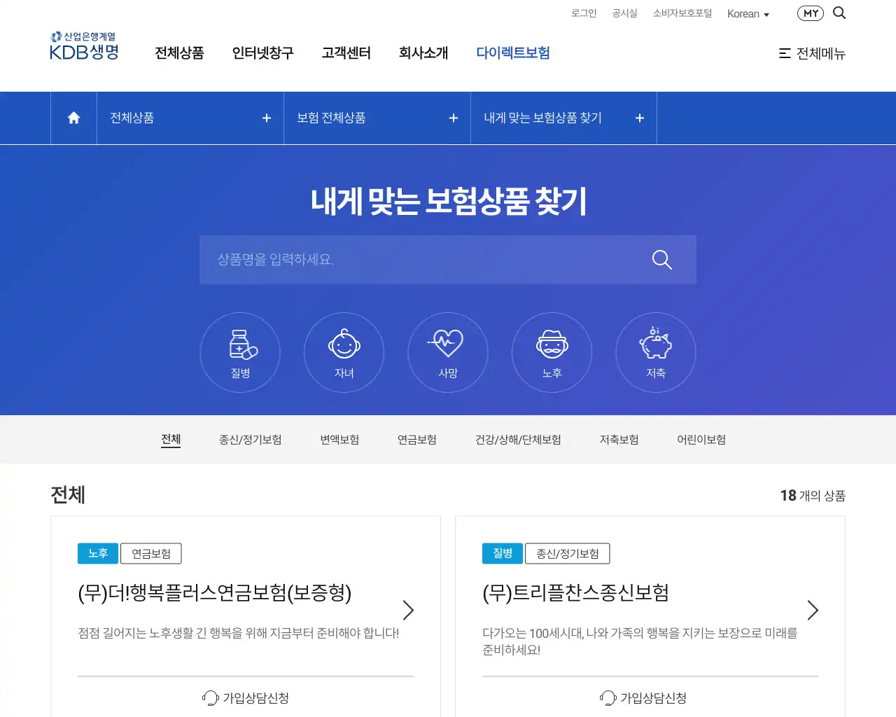Click the product name search input field
This screenshot has height=717, width=896.
[x=420, y=259]
